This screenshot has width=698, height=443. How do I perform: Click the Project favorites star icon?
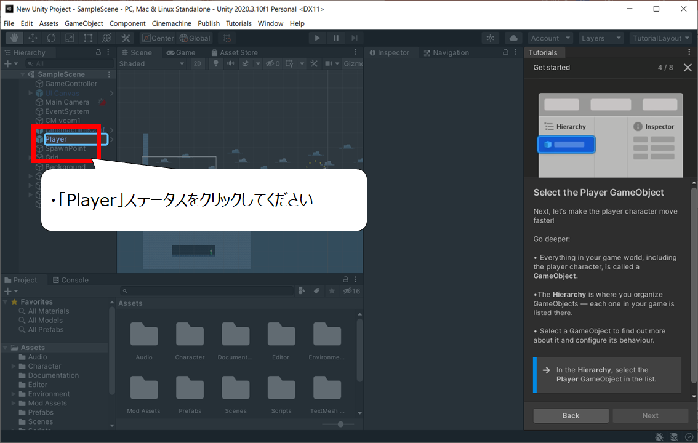click(x=332, y=291)
